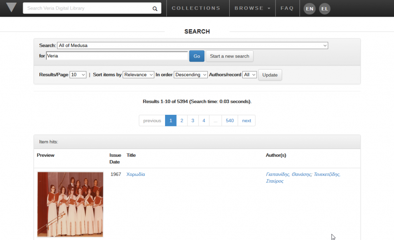Switch language to English via EN icon
Image resolution: width=394 pixels, height=240 pixels.
point(310,8)
